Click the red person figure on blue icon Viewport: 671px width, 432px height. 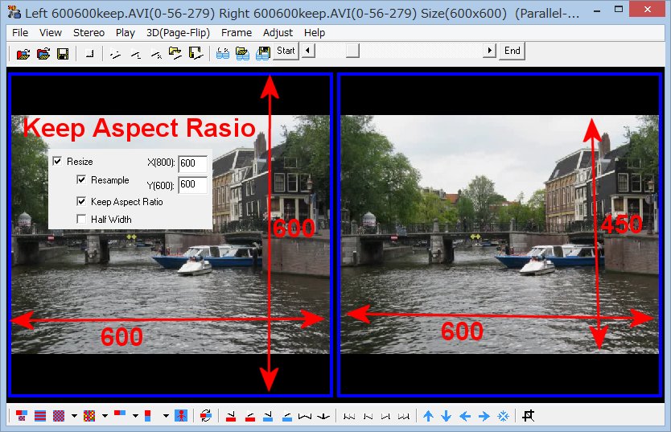pyautogui.click(x=181, y=415)
